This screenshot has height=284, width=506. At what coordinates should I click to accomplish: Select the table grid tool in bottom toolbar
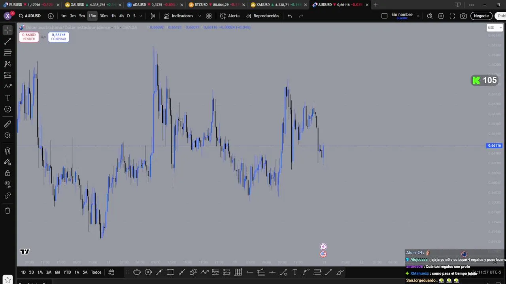238,272
